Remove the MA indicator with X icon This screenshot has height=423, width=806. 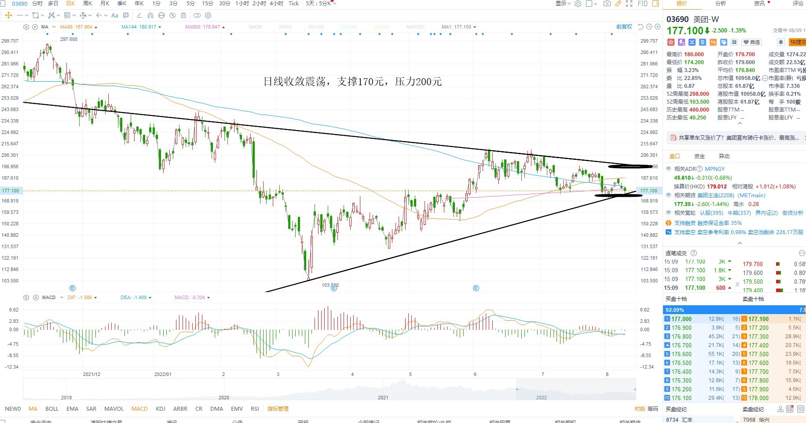tap(35, 27)
